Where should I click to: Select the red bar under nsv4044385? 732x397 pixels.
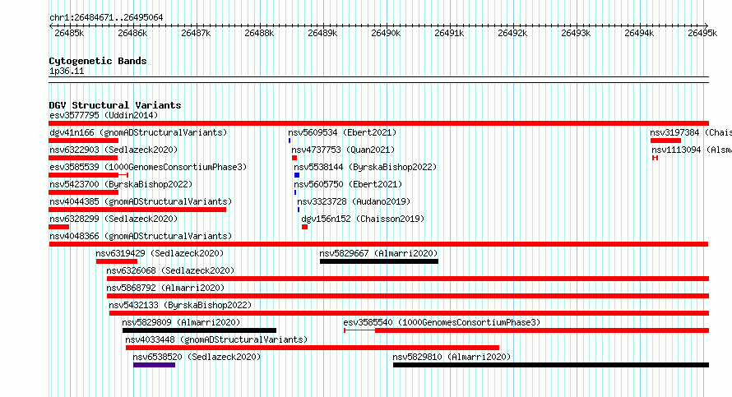(x=137, y=210)
